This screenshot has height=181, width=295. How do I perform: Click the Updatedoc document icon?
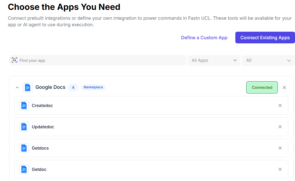coord(24,127)
